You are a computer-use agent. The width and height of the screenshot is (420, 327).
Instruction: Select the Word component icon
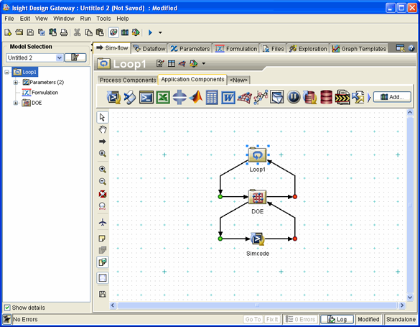[228, 97]
